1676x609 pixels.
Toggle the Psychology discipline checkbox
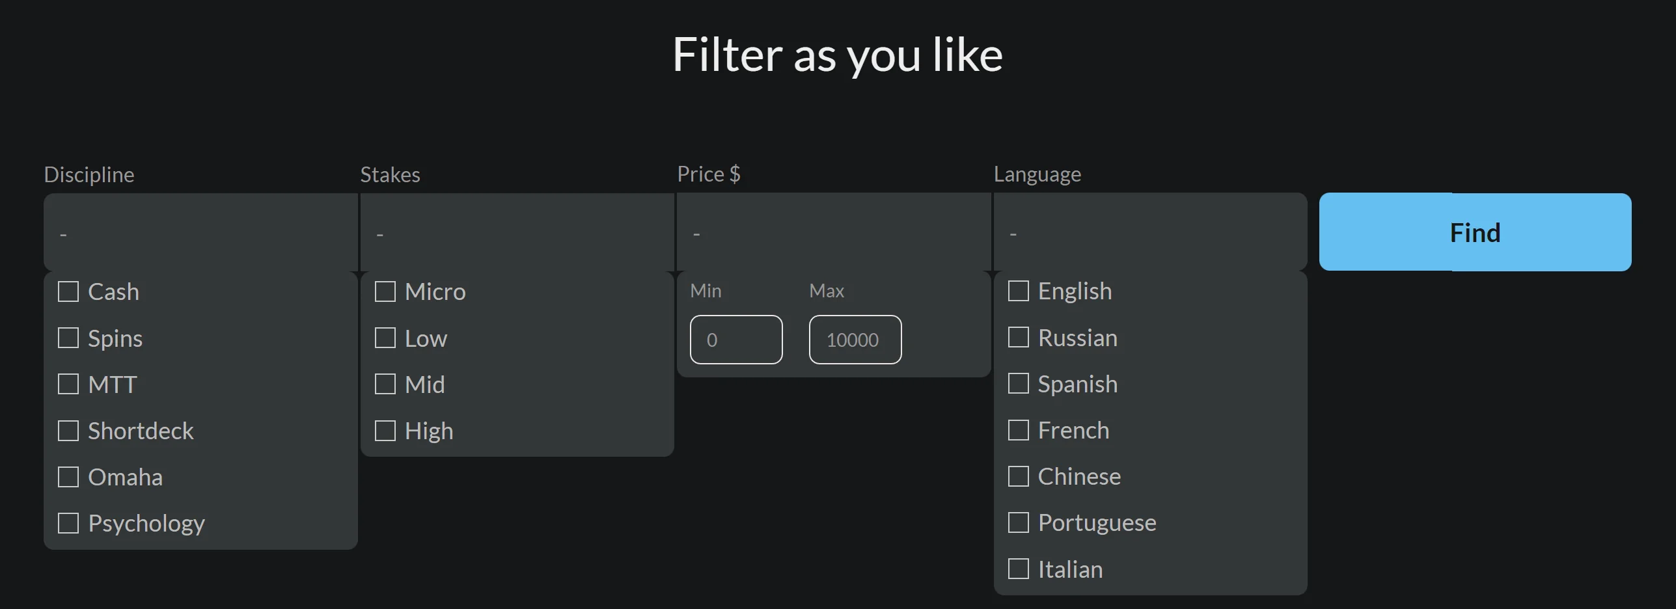click(x=68, y=523)
